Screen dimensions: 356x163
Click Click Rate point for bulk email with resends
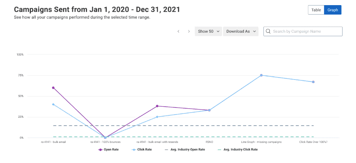(x=157, y=117)
